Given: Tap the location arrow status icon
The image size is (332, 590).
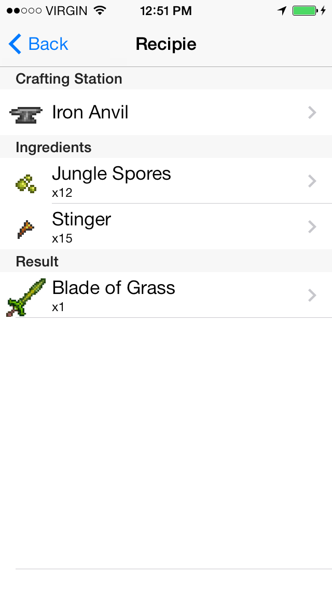Looking at the screenshot, I should 282,11.
